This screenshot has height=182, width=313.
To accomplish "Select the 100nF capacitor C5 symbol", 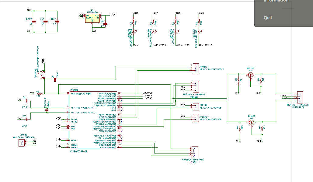I will click(34, 22).
